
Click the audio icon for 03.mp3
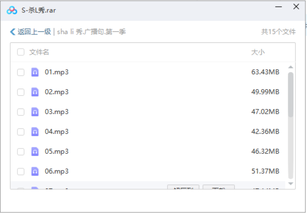35,112
